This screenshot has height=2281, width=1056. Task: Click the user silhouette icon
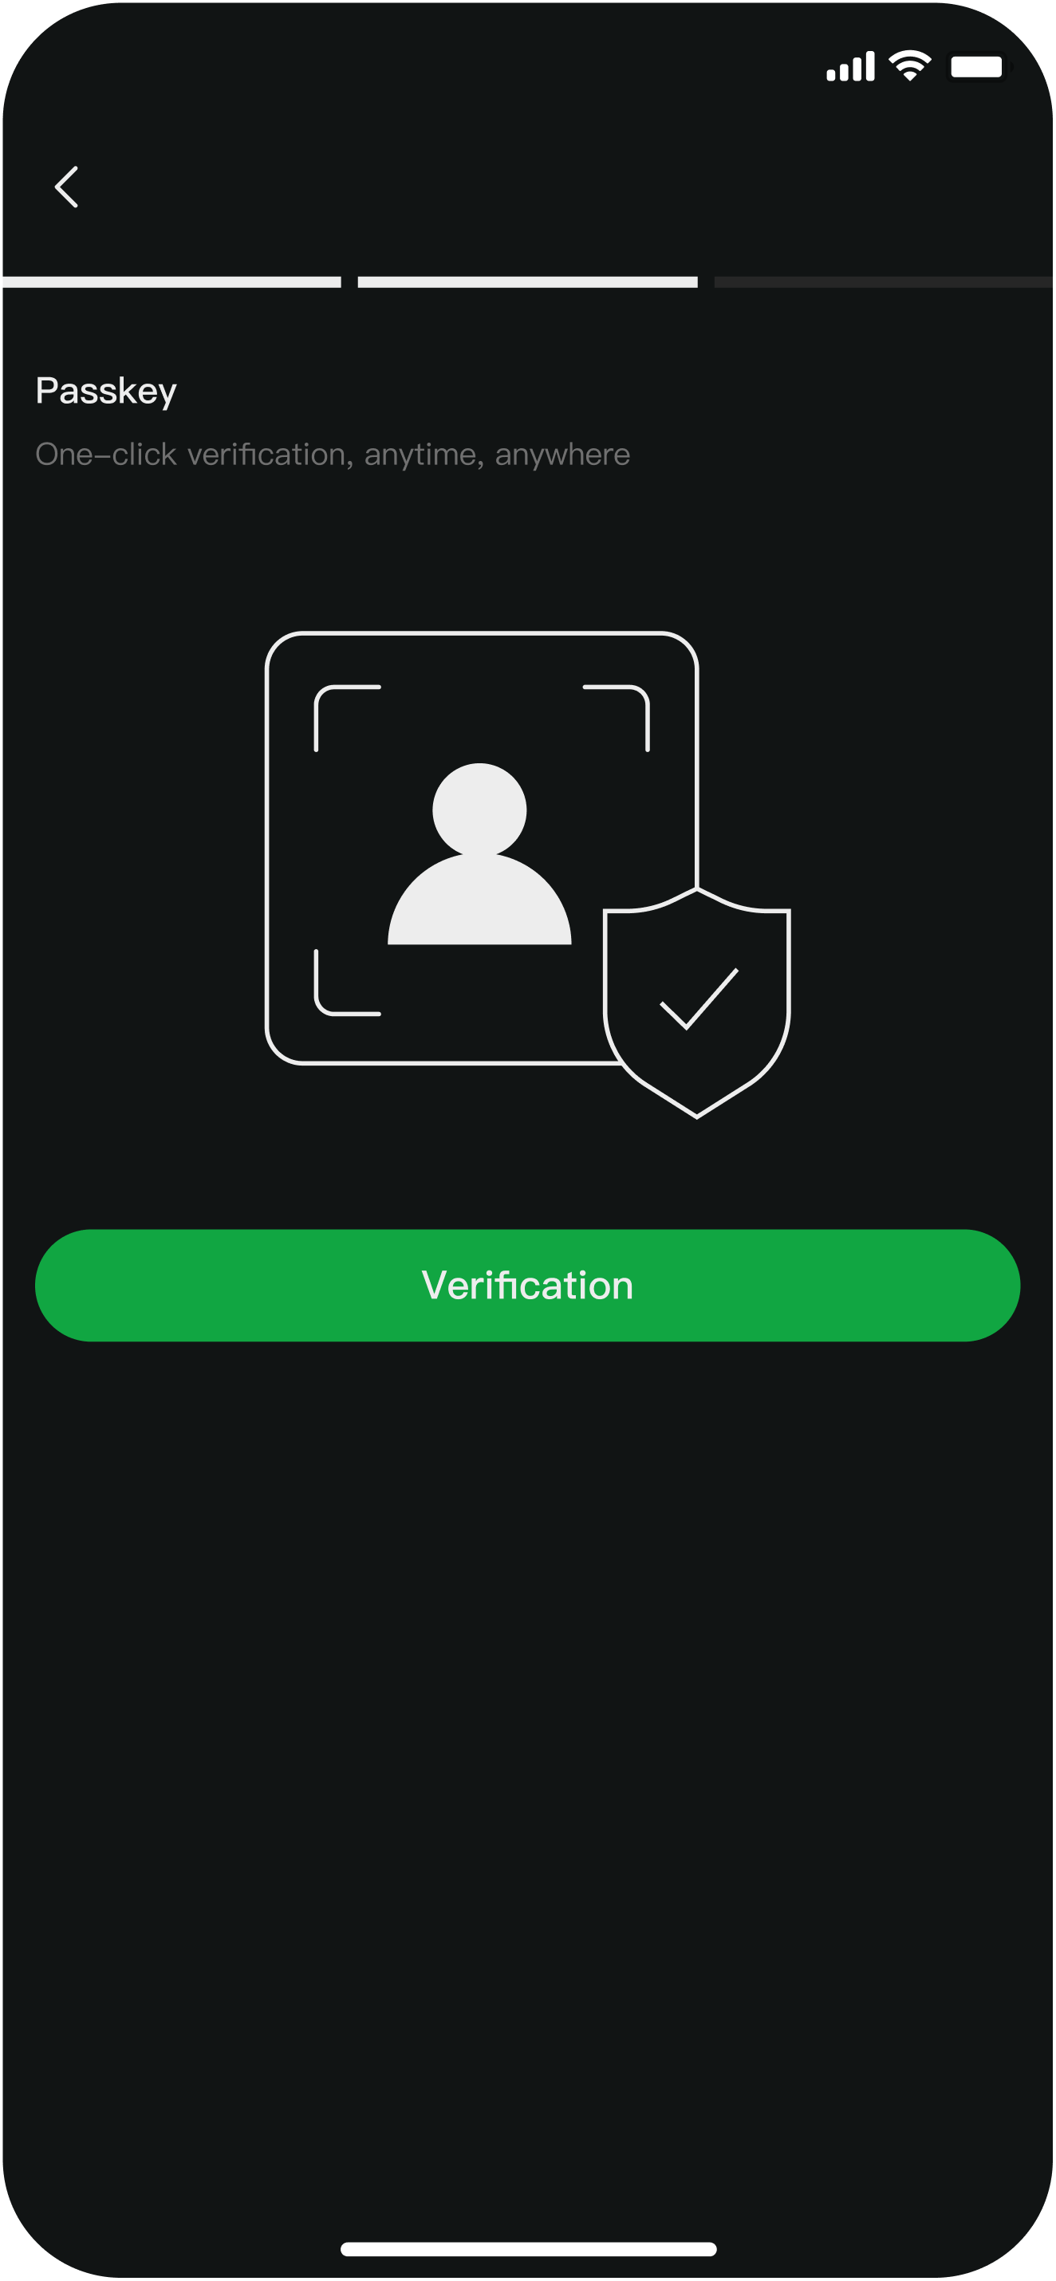480,853
